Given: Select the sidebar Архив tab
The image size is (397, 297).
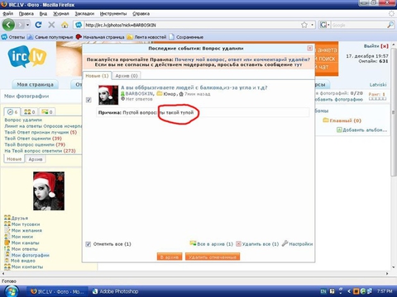Looking at the screenshot, I should point(36,159).
